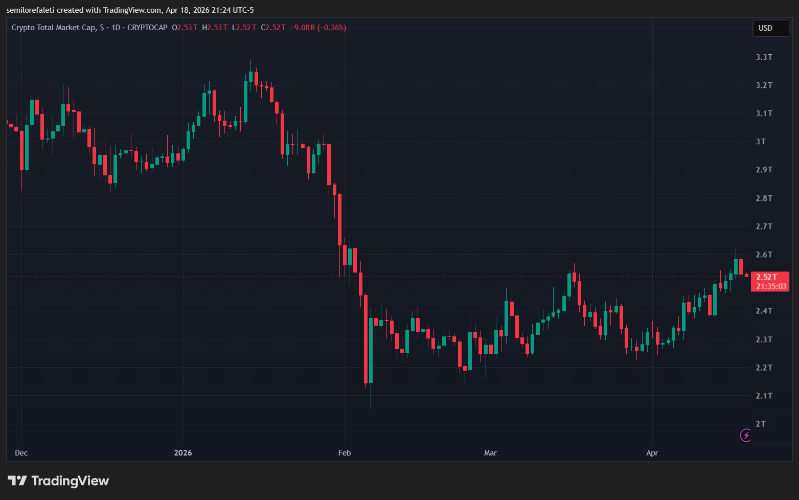799x500 pixels.
Task: Click the Mar label on the time axis
Action: tap(490, 453)
